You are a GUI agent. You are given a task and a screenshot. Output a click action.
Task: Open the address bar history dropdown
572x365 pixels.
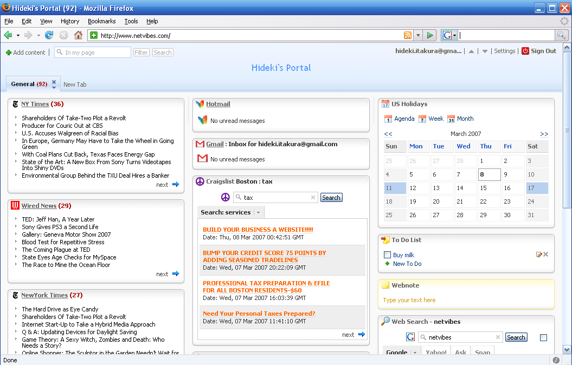click(x=418, y=35)
